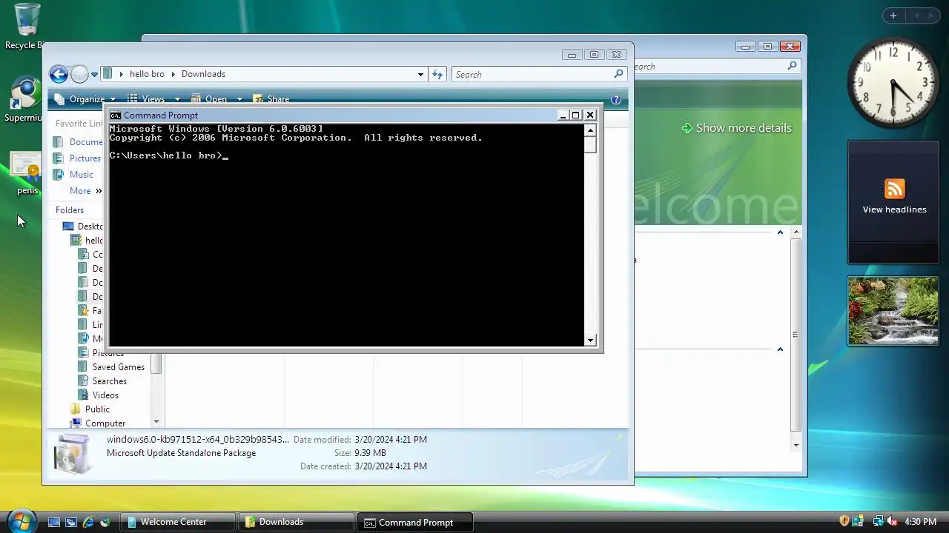Click the Views toolbar button
Image resolution: width=949 pixels, height=533 pixels.
pos(147,99)
